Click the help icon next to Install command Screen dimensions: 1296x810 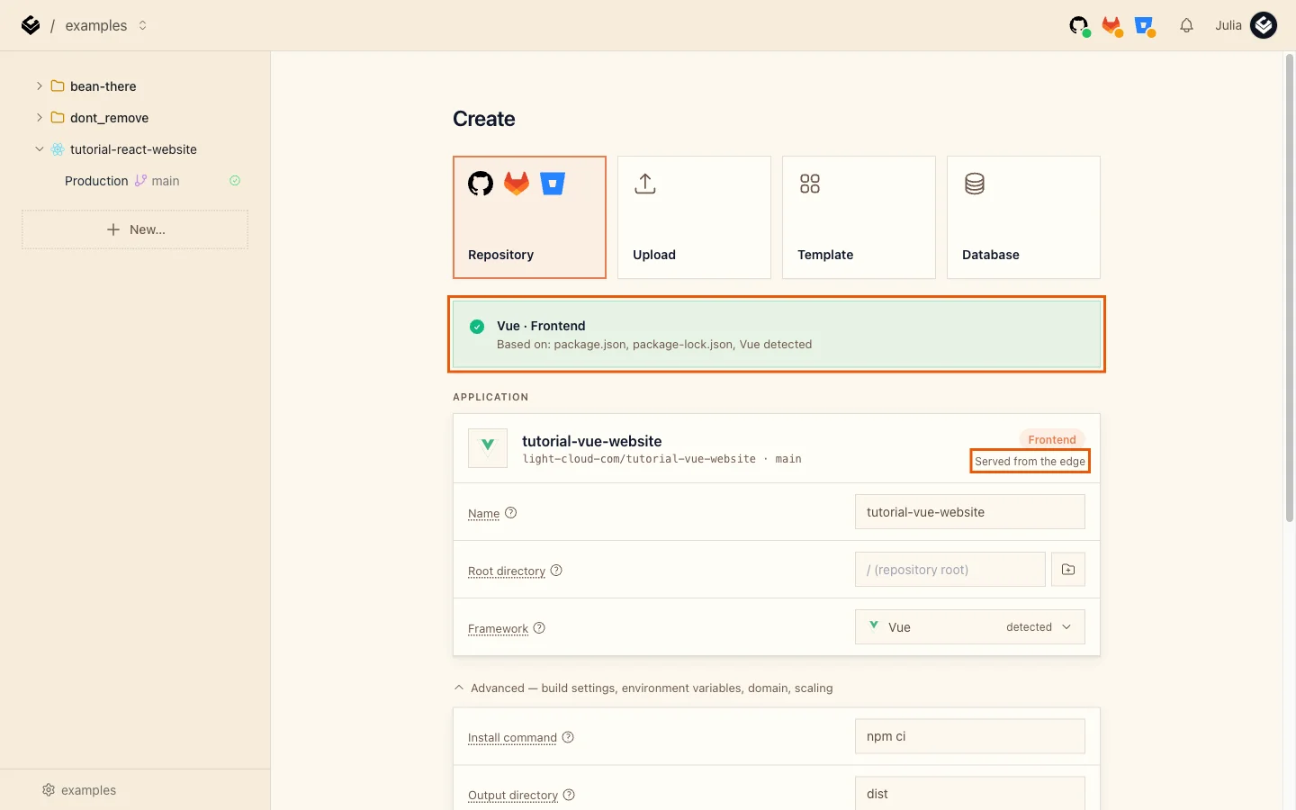(568, 737)
